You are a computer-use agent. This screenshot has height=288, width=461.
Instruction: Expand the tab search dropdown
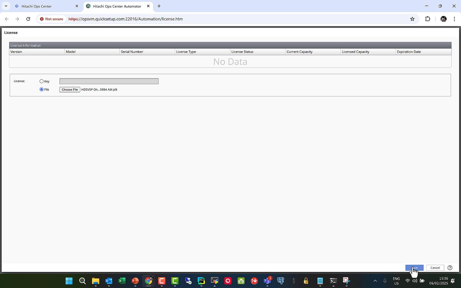click(6, 6)
